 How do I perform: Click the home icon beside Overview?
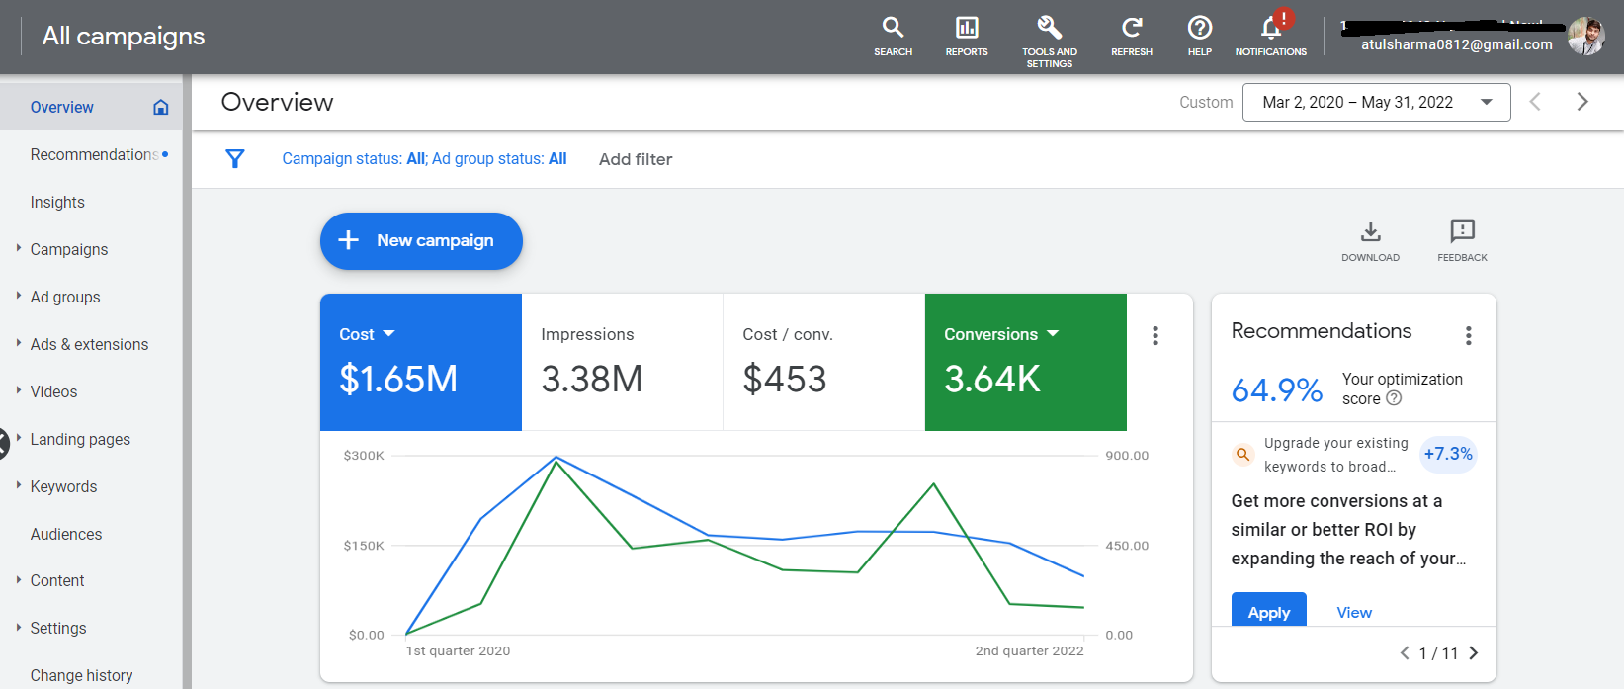pyautogui.click(x=161, y=107)
